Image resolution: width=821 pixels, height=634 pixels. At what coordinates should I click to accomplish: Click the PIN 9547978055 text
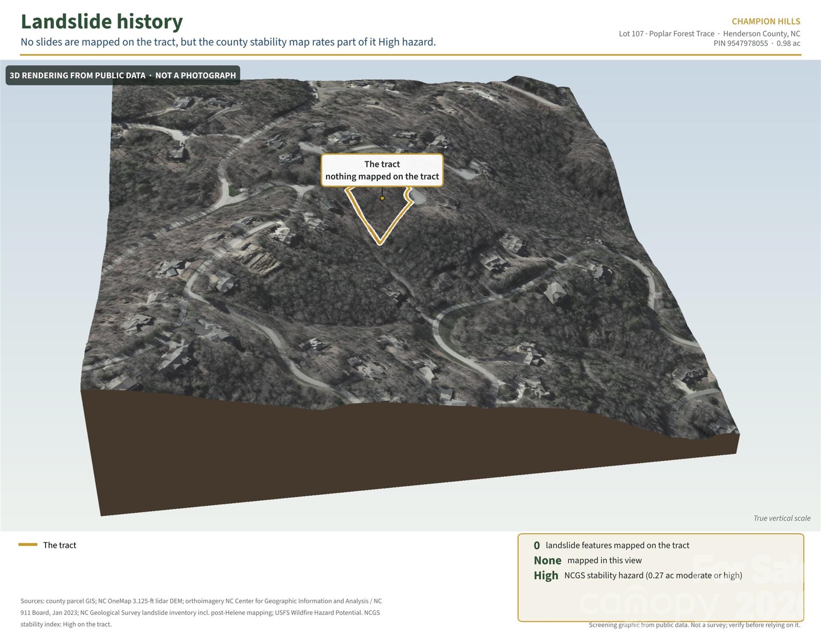click(x=740, y=43)
